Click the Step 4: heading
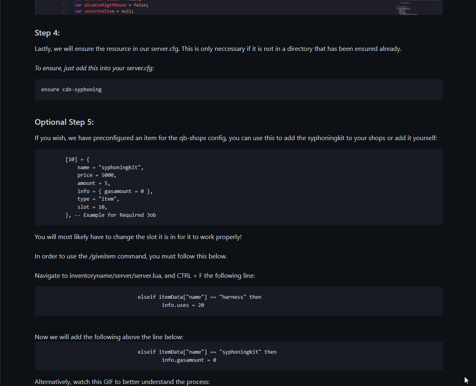 pyautogui.click(x=47, y=33)
